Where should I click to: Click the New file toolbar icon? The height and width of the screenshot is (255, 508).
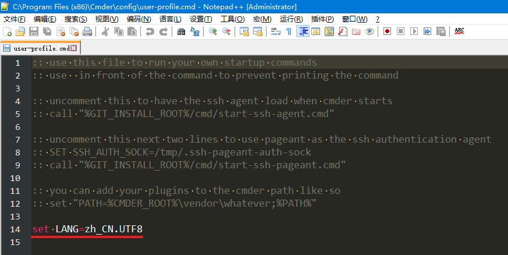(x=7, y=31)
